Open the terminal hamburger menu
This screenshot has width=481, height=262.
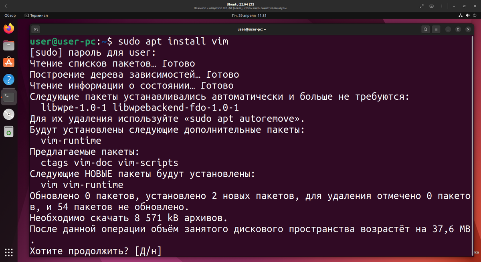(x=437, y=29)
